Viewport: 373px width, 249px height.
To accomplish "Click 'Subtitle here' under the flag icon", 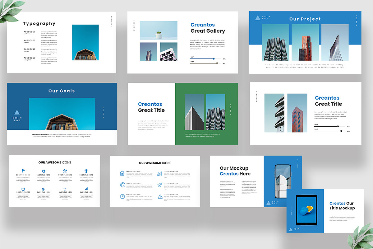I will (x=23, y=175).
